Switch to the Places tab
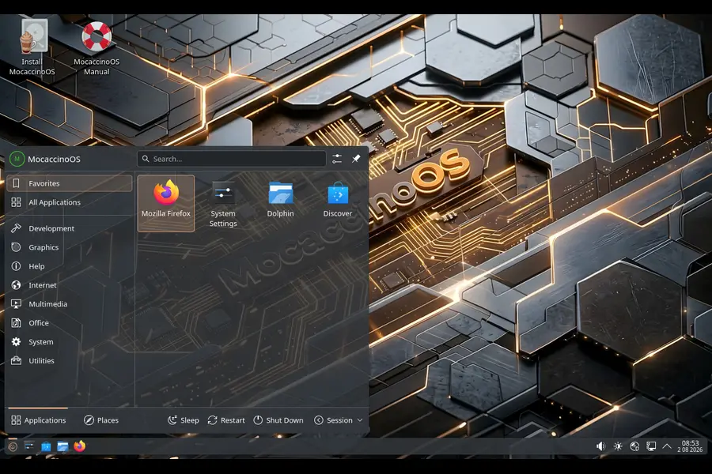Viewport: 712px width, 474px height. pyautogui.click(x=100, y=420)
